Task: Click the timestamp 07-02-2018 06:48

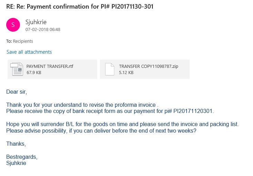Action: [43, 30]
